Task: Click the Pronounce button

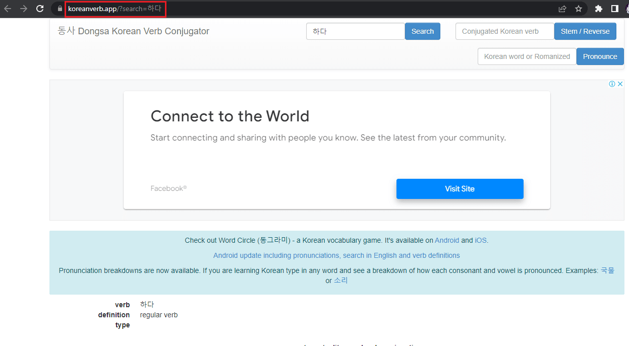Action: click(600, 56)
